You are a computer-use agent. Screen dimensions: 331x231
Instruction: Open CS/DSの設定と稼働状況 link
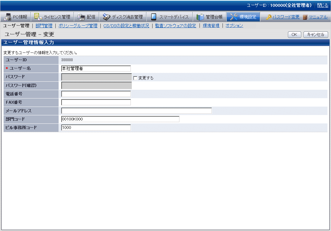click(126, 26)
